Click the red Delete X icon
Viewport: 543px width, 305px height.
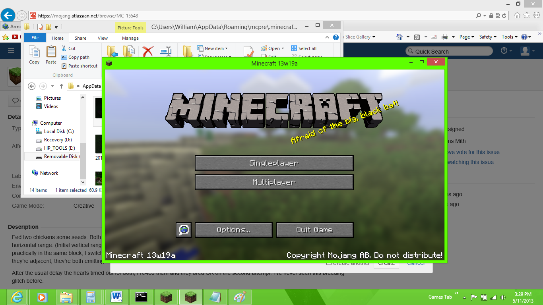coord(148,52)
